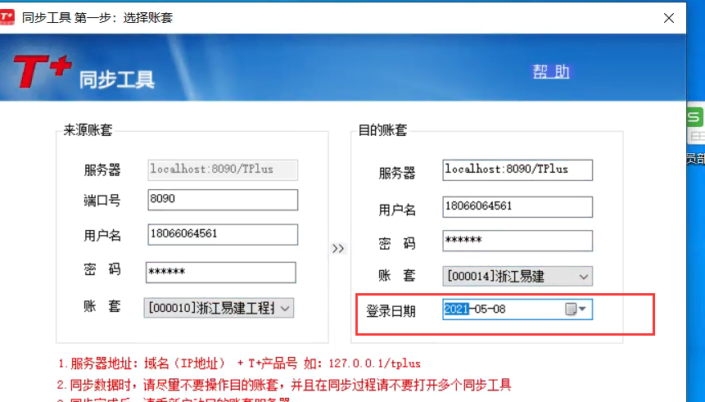Click the source 端口号 field 8090
Viewport: 705px width, 402px height.
coord(223,199)
